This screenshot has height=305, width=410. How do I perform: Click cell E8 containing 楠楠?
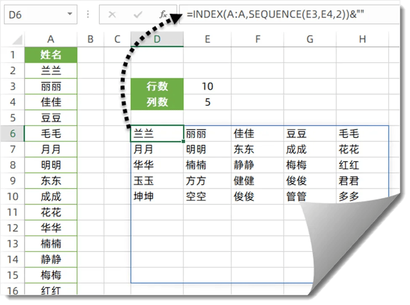[x=207, y=165]
